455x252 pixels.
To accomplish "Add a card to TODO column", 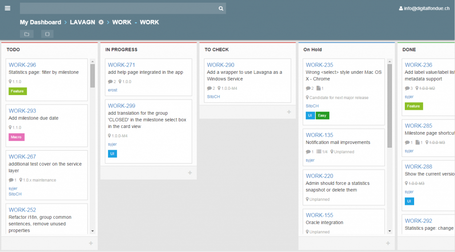I will pos(91,243).
